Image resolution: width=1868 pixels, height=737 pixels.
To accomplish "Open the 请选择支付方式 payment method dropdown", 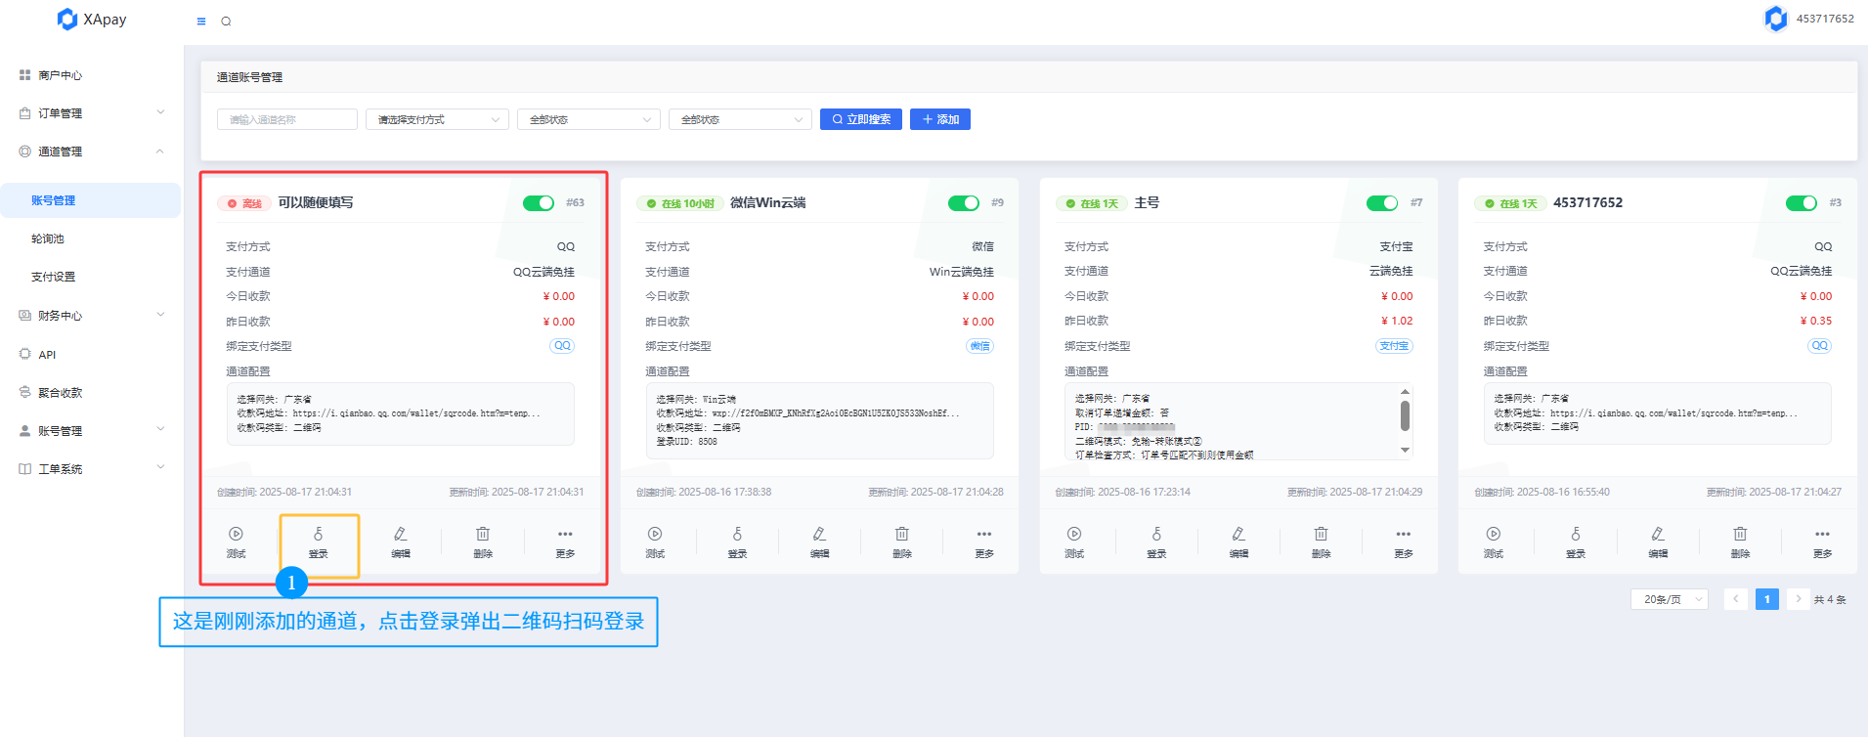I will click(437, 119).
